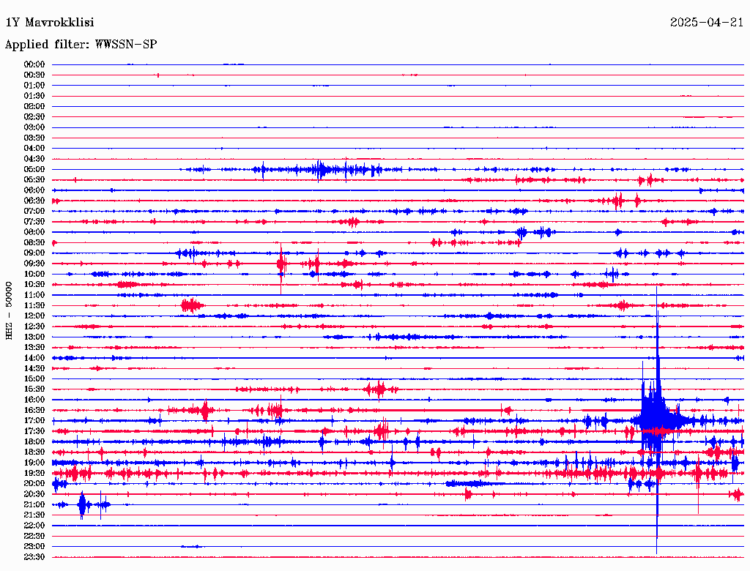Select the 09:30 time label
Screen dimensions: 750x571
tap(34, 264)
